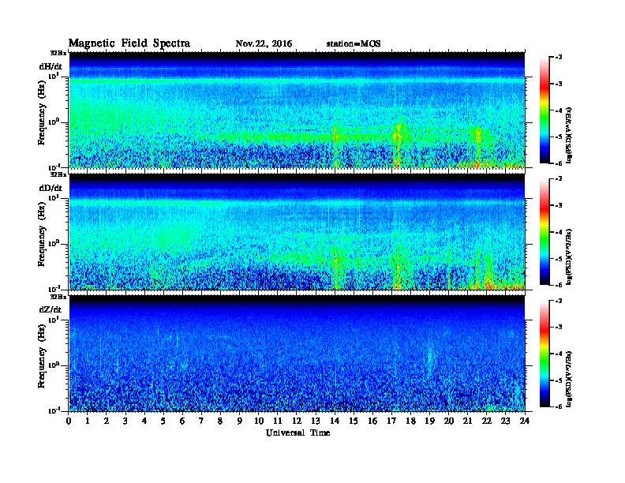Click the dD/dt spectrogram plot
The height and width of the screenshot is (483, 625).
point(297,231)
